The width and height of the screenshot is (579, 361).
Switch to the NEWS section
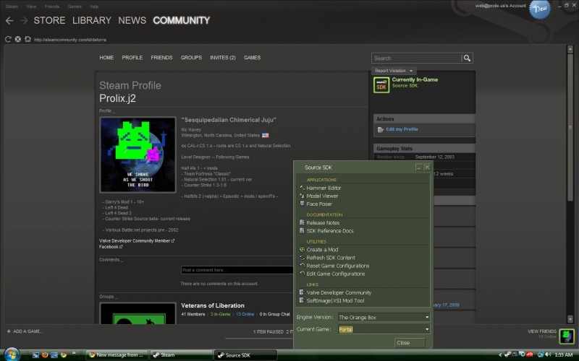click(x=132, y=21)
